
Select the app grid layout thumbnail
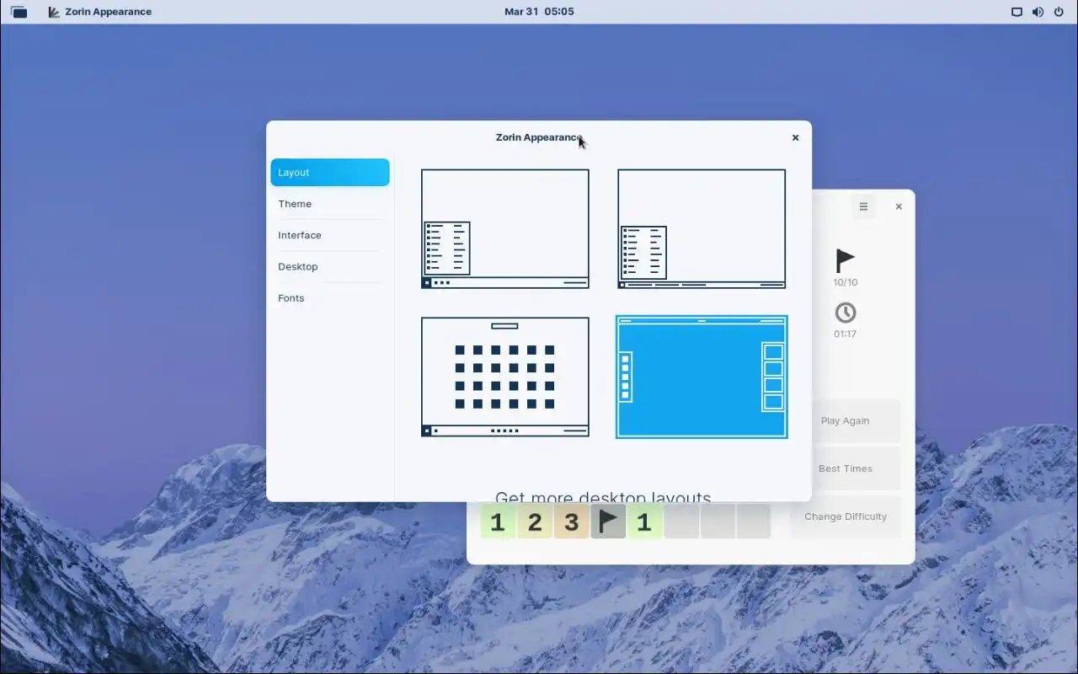click(x=505, y=377)
